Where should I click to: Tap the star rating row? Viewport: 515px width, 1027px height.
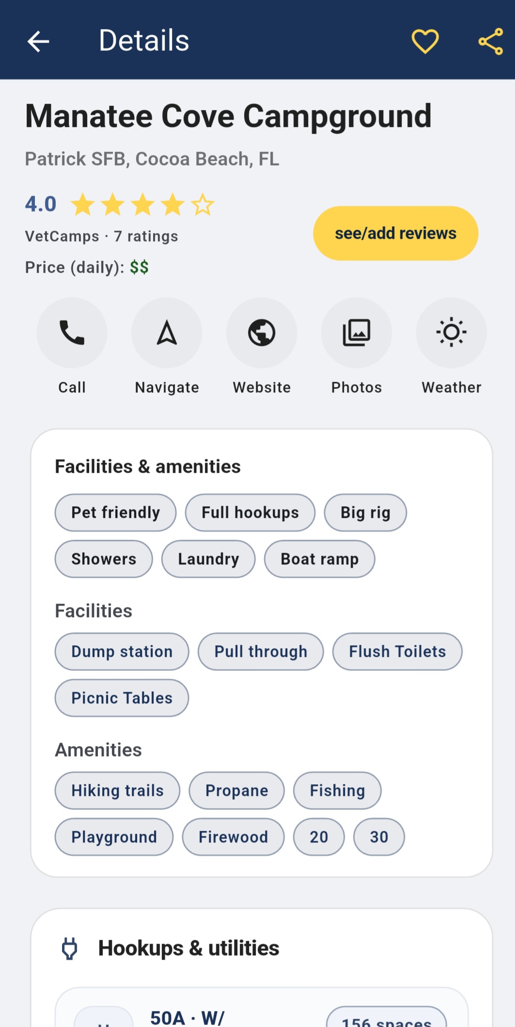point(142,204)
